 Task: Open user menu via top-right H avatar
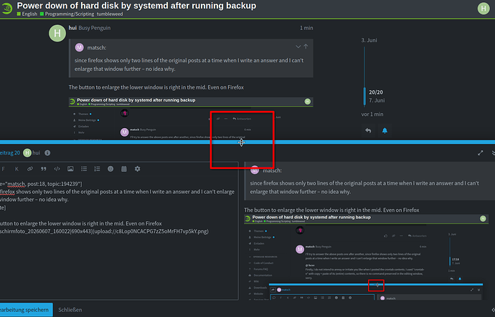coord(484,9)
